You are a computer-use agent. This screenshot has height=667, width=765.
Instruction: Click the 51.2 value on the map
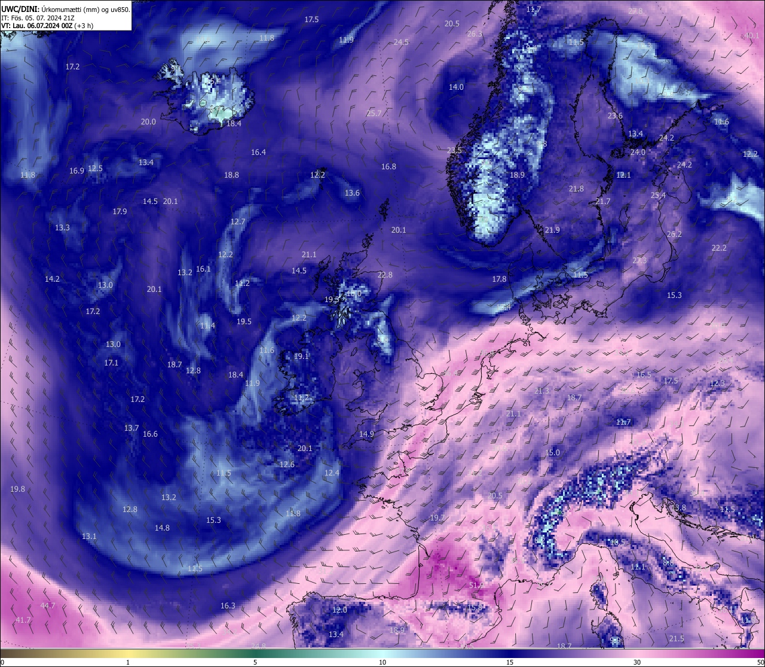pos(476,585)
